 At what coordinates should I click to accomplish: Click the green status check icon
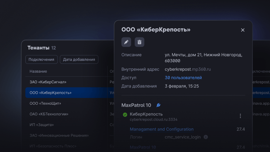point(125,115)
